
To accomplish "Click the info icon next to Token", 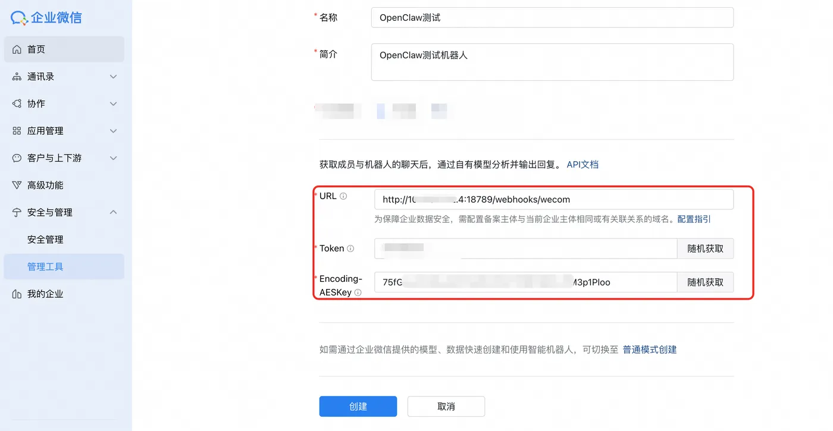I will pyautogui.click(x=350, y=248).
